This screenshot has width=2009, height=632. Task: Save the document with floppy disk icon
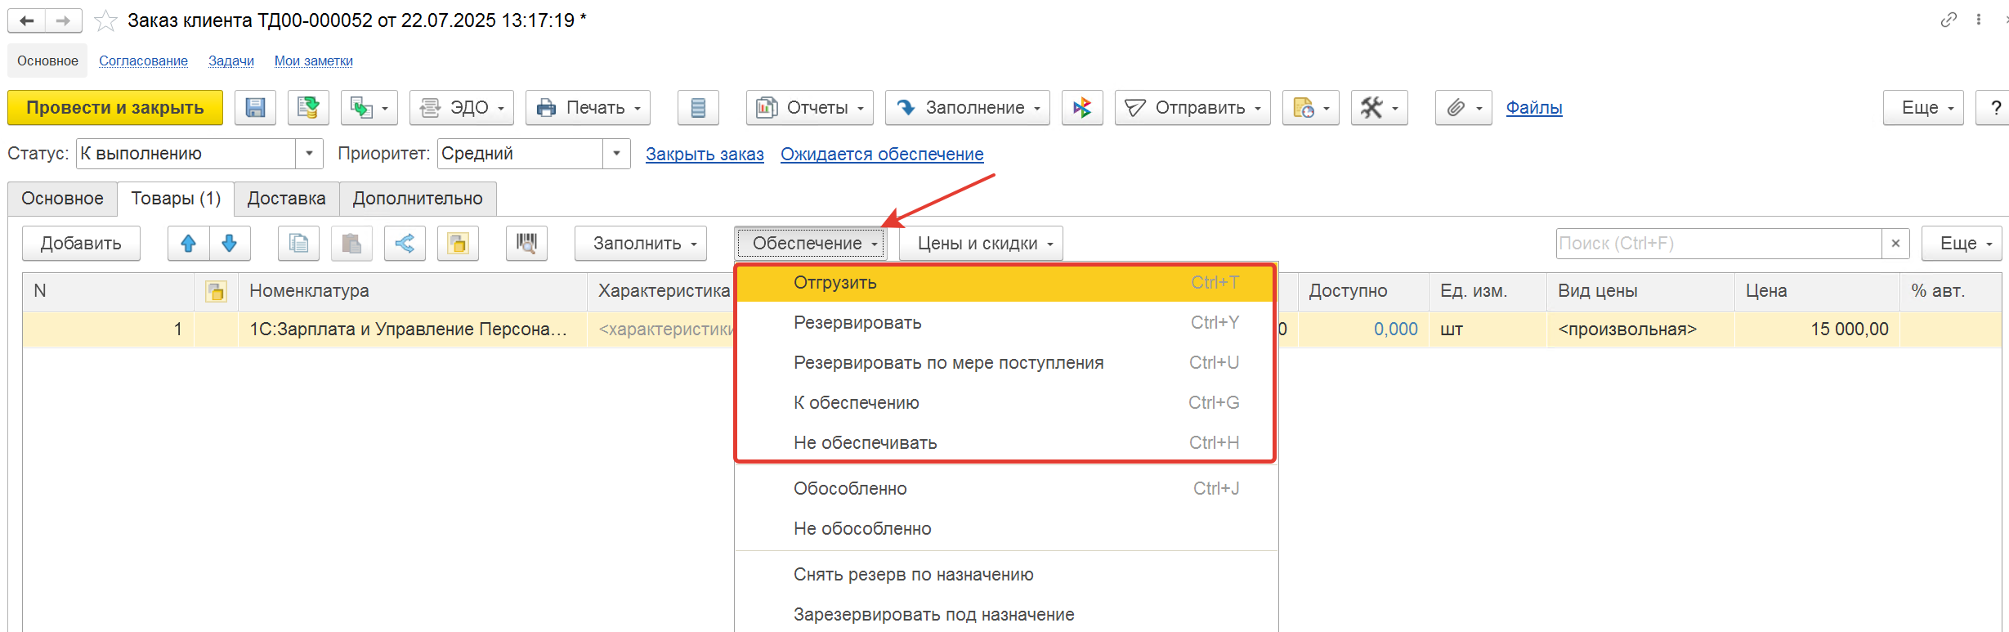point(255,108)
